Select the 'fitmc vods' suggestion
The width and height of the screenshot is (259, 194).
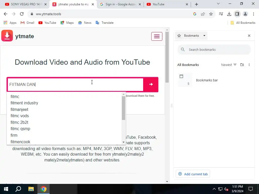pyautogui.click(x=20, y=116)
